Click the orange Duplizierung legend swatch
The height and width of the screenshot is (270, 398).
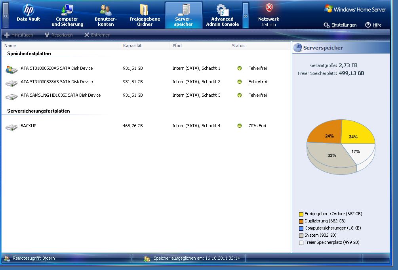pos(301,221)
